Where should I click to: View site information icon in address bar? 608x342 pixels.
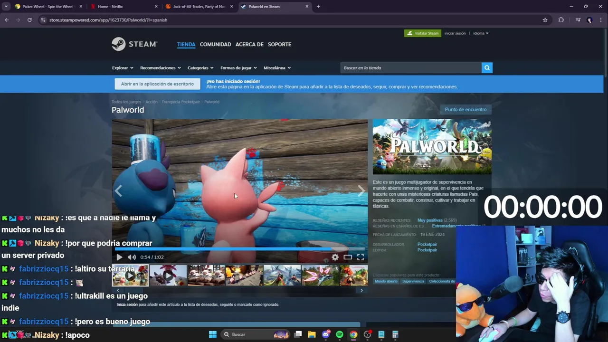click(x=43, y=20)
